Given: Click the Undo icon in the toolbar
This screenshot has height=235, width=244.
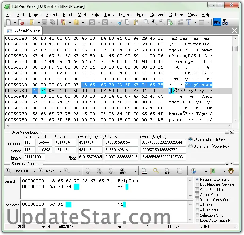Looking at the screenshot, I should [92, 22].
